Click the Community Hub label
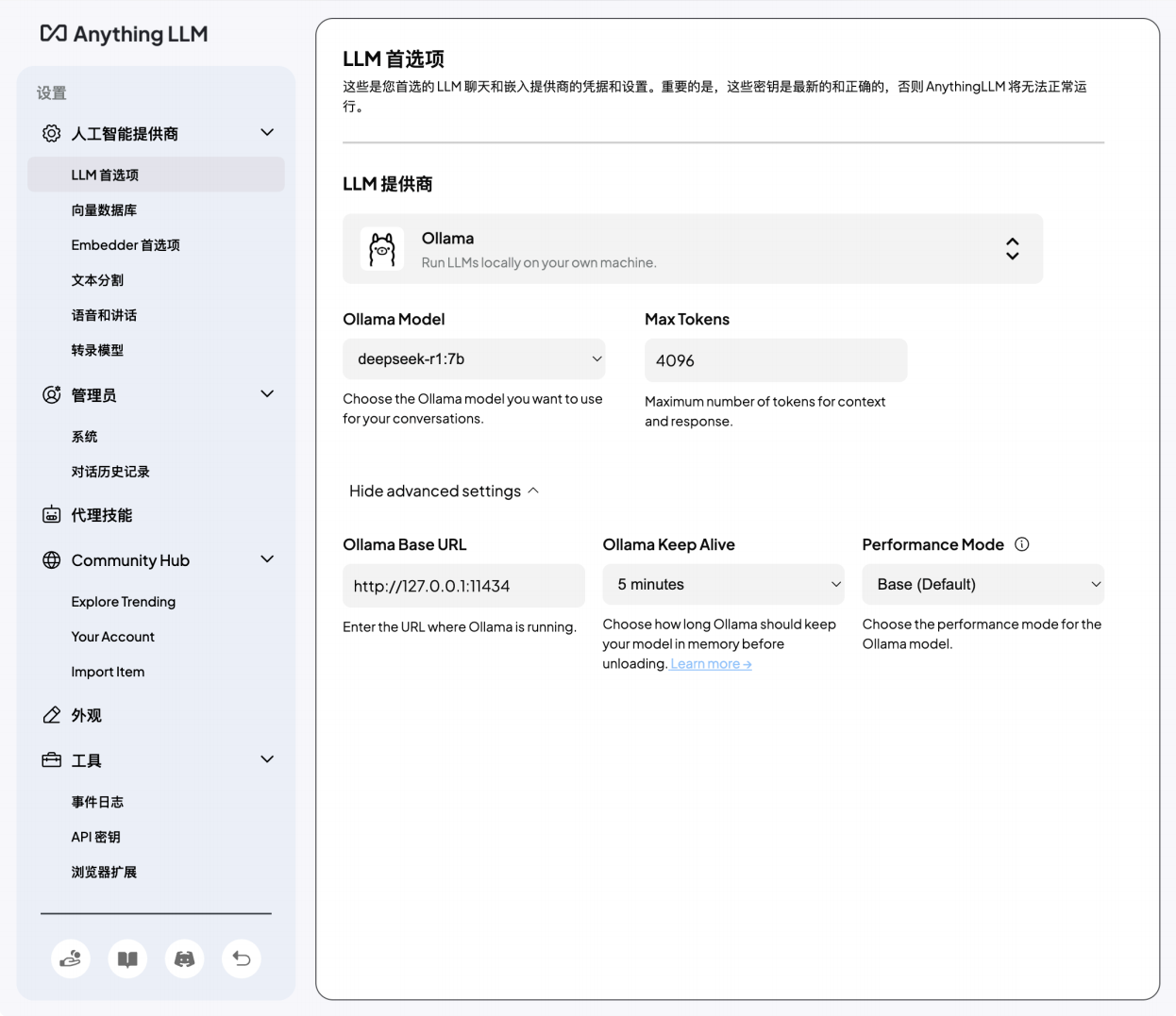Image resolution: width=1176 pixels, height=1016 pixels. [130, 560]
